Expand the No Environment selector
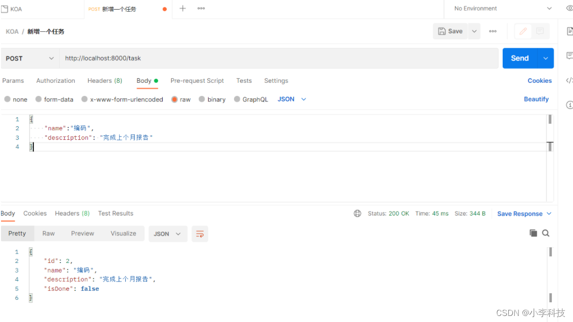Image resolution: width=573 pixels, height=322 pixels. pos(502,9)
